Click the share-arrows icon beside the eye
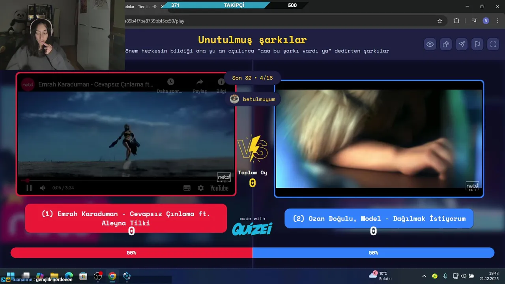Image resolution: width=505 pixels, height=284 pixels. click(x=446, y=44)
